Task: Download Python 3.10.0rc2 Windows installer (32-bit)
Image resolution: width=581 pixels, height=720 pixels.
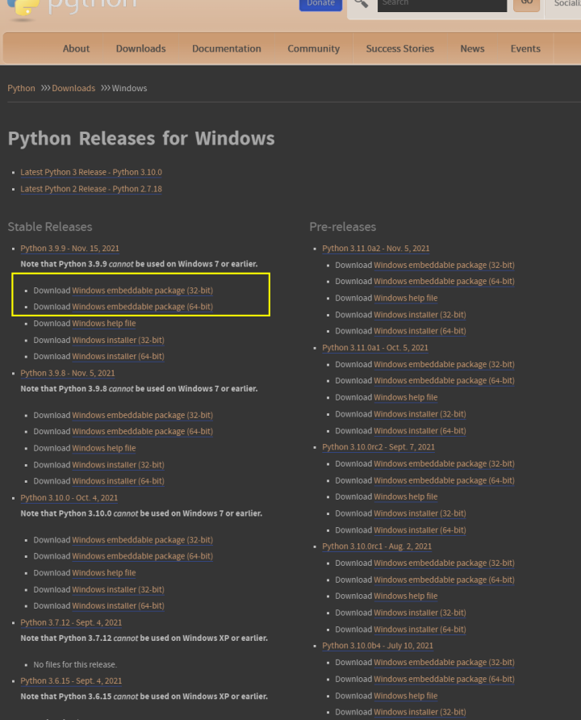Action: coord(420,513)
